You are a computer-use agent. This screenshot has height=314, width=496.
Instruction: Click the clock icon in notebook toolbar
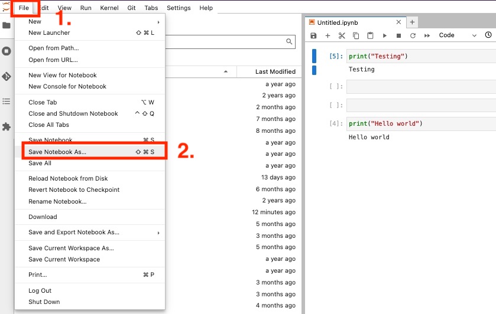pos(488,35)
